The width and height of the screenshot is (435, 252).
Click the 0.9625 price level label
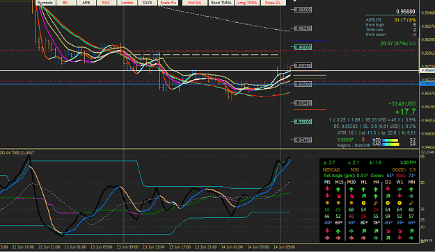(x=303, y=28)
